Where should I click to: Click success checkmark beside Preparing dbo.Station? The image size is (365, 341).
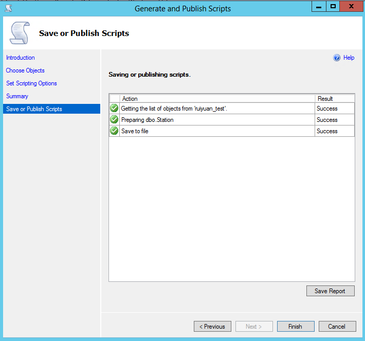(x=114, y=119)
